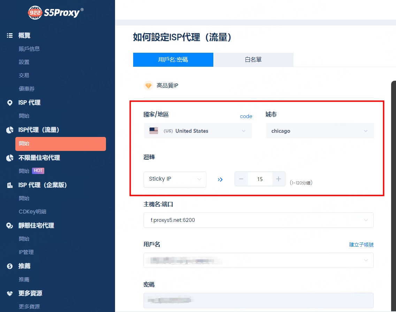
Task: Click the 高品質IP diamond icon
Action: [148, 86]
